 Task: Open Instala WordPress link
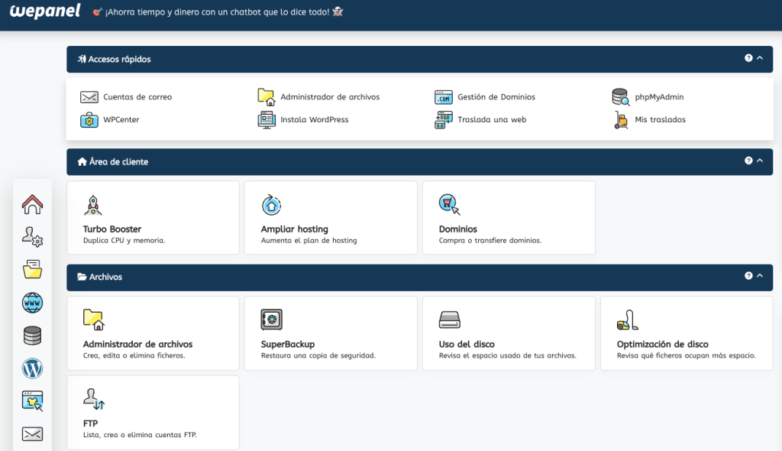click(x=314, y=120)
